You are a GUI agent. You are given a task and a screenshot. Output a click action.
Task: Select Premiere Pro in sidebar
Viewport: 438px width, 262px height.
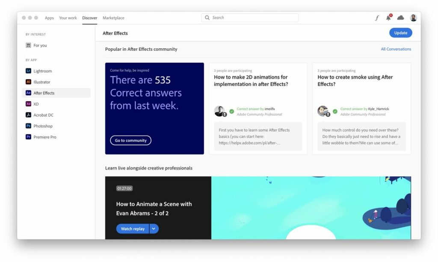point(56,137)
